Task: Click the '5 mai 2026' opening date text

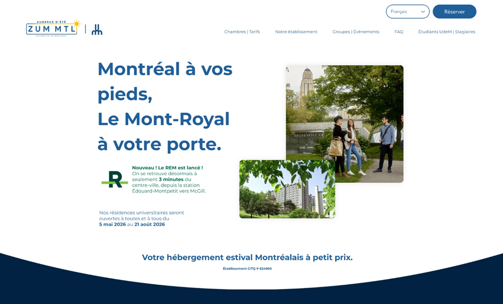Action: pyautogui.click(x=112, y=224)
